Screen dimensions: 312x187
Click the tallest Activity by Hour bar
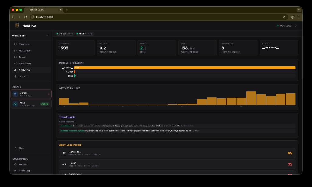click(251, 98)
